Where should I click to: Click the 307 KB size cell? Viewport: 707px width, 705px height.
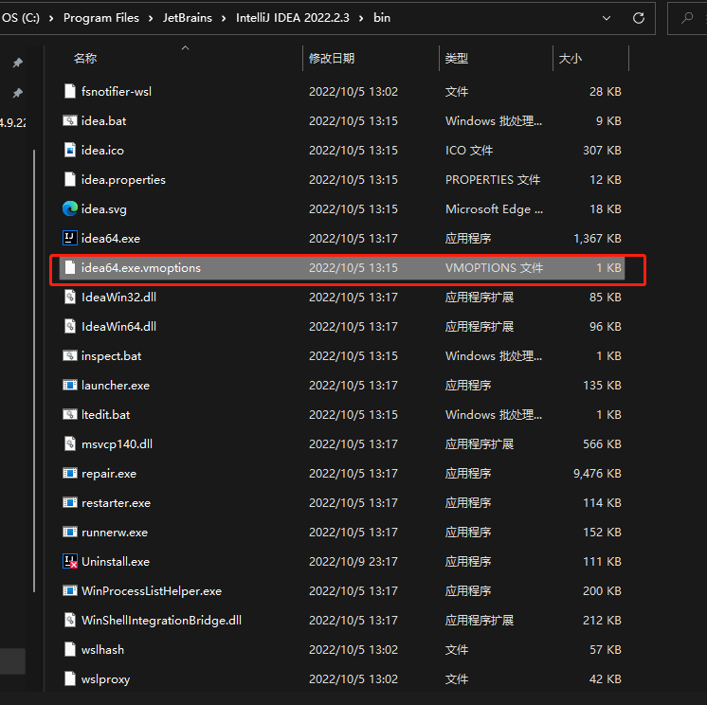602,150
